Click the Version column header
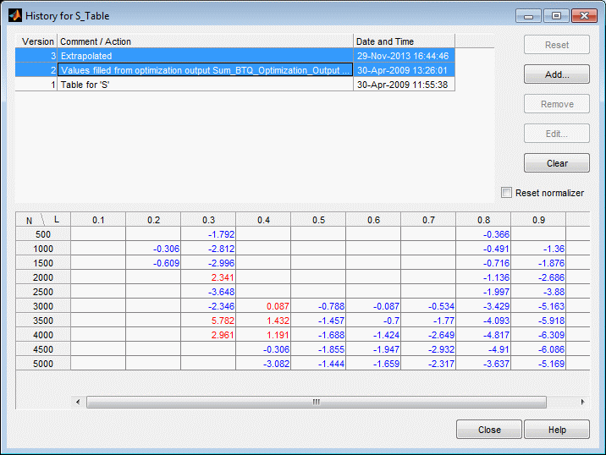 (36, 41)
